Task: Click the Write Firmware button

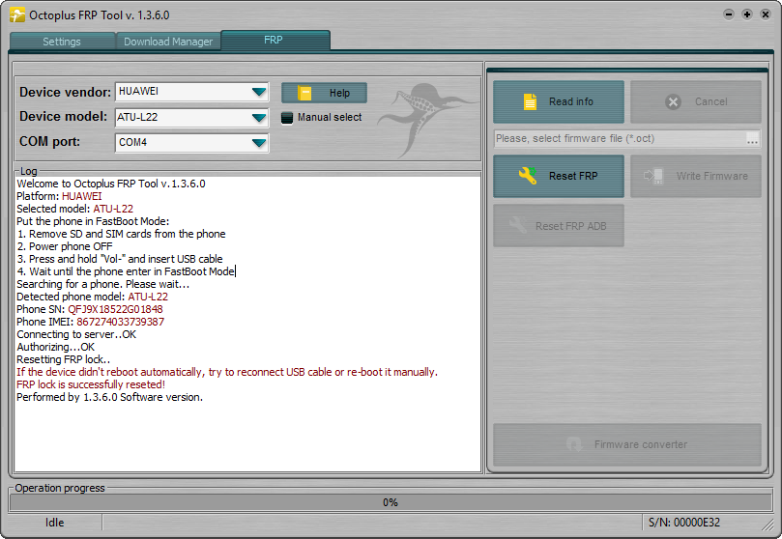Action: (x=696, y=176)
